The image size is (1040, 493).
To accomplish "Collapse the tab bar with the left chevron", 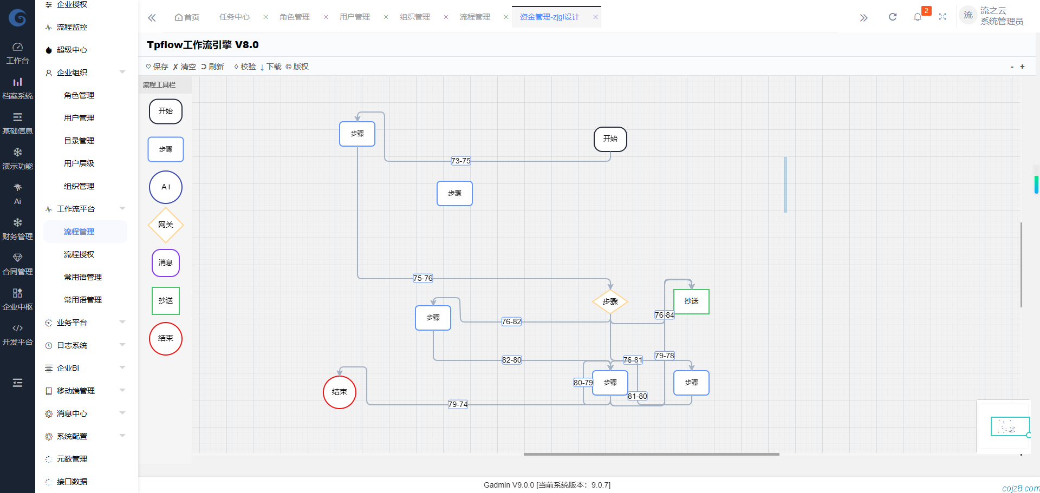I will click(x=152, y=17).
